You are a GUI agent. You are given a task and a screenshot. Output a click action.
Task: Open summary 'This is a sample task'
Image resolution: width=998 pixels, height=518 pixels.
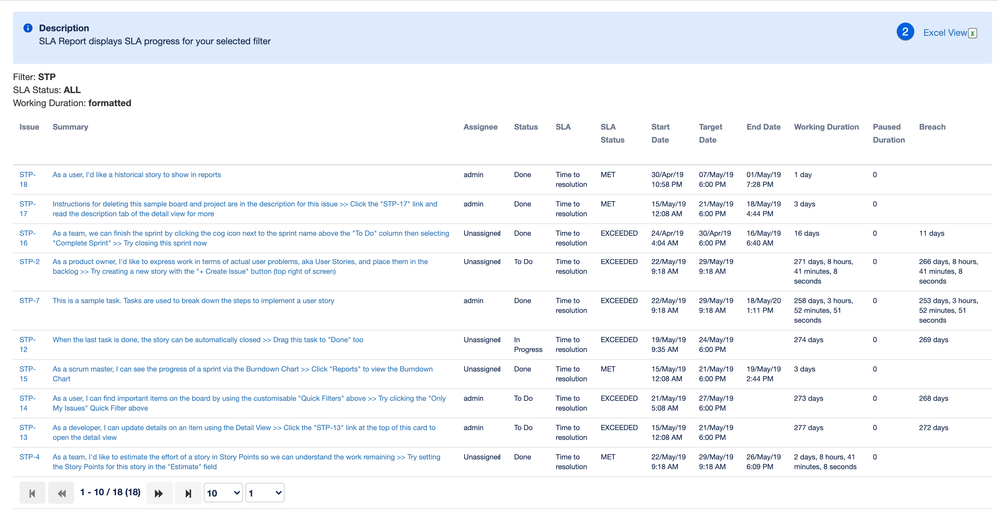[x=193, y=301]
